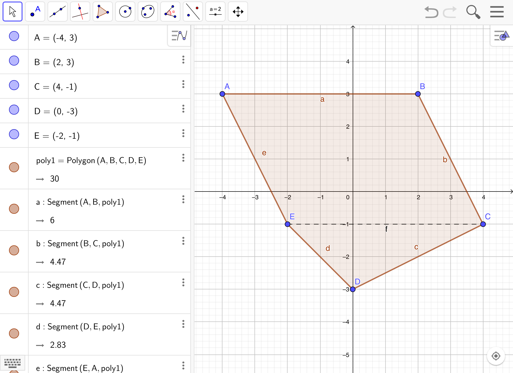The height and width of the screenshot is (373, 513).
Task: Toggle segment b color marble
Action: pyautogui.click(x=14, y=250)
